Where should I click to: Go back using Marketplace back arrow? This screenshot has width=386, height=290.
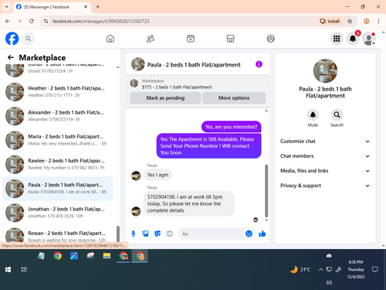[11, 57]
